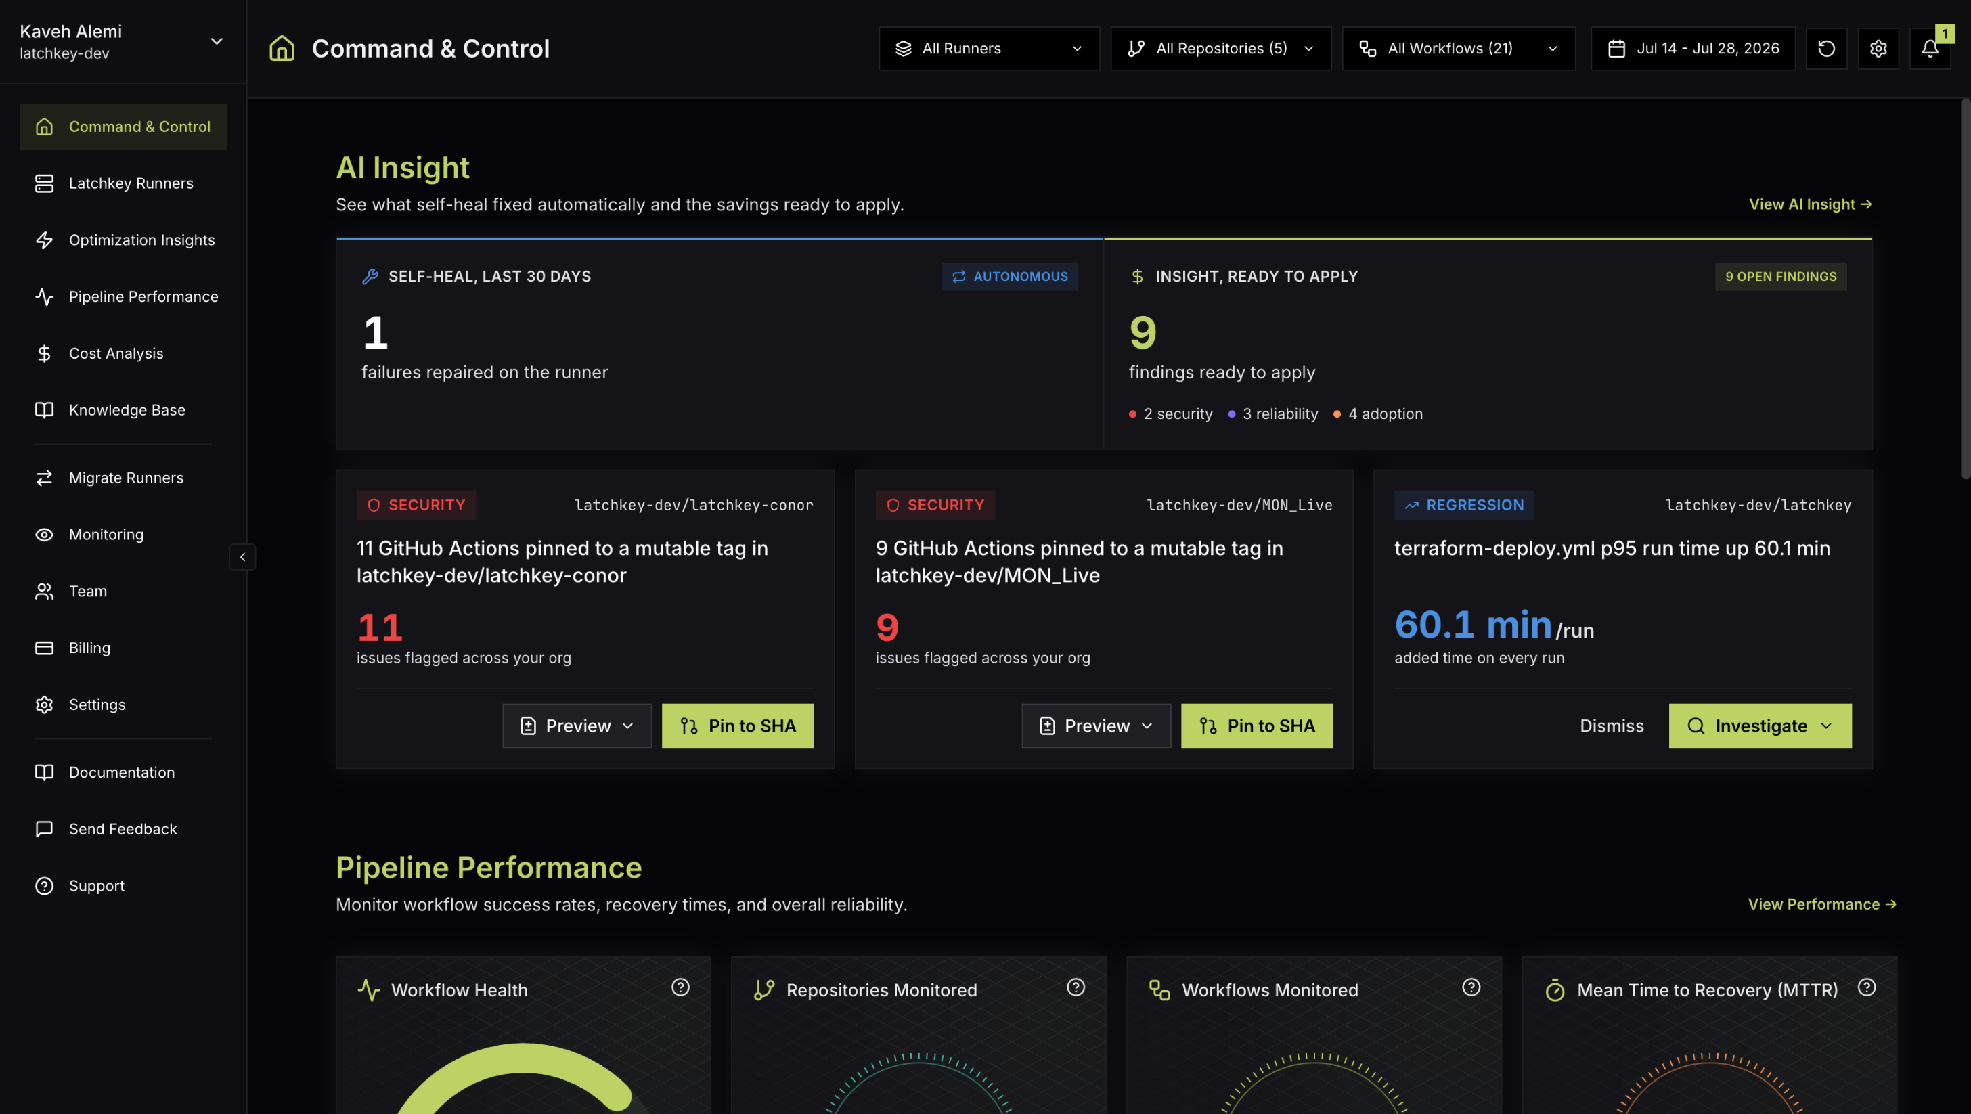Screen dimensions: 1971x1114
Task: Expand Preview dropdown on MON_Live card
Action: 1096,726
